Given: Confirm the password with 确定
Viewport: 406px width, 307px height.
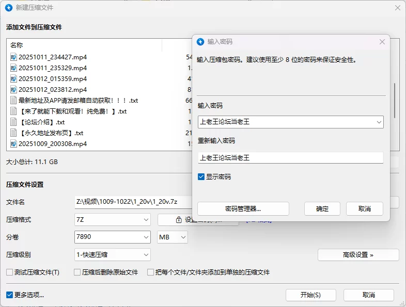Looking at the screenshot, I should click(322, 209).
